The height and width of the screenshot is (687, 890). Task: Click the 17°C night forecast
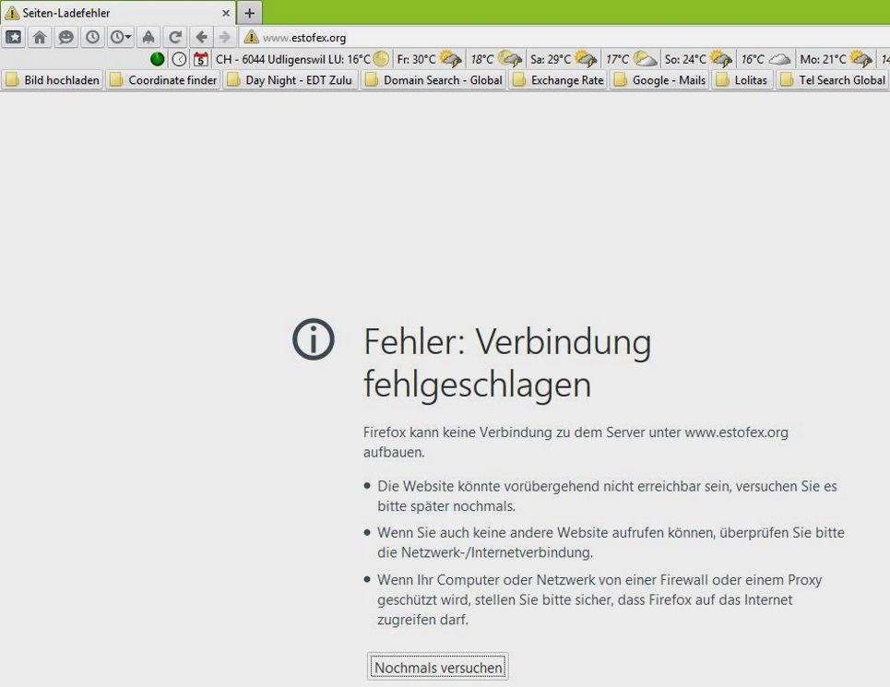coord(617,59)
